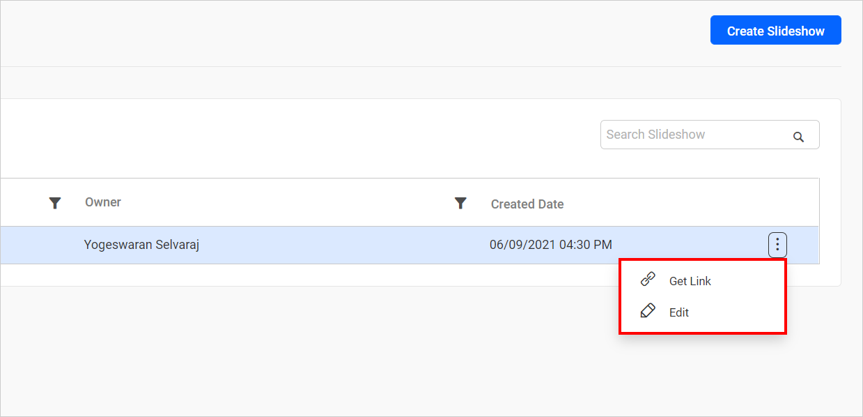Image resolution: width=863 pixels, height=417 pixels.
Task: Choose Get Link from context menu
Action: click(x=690, y=281)
